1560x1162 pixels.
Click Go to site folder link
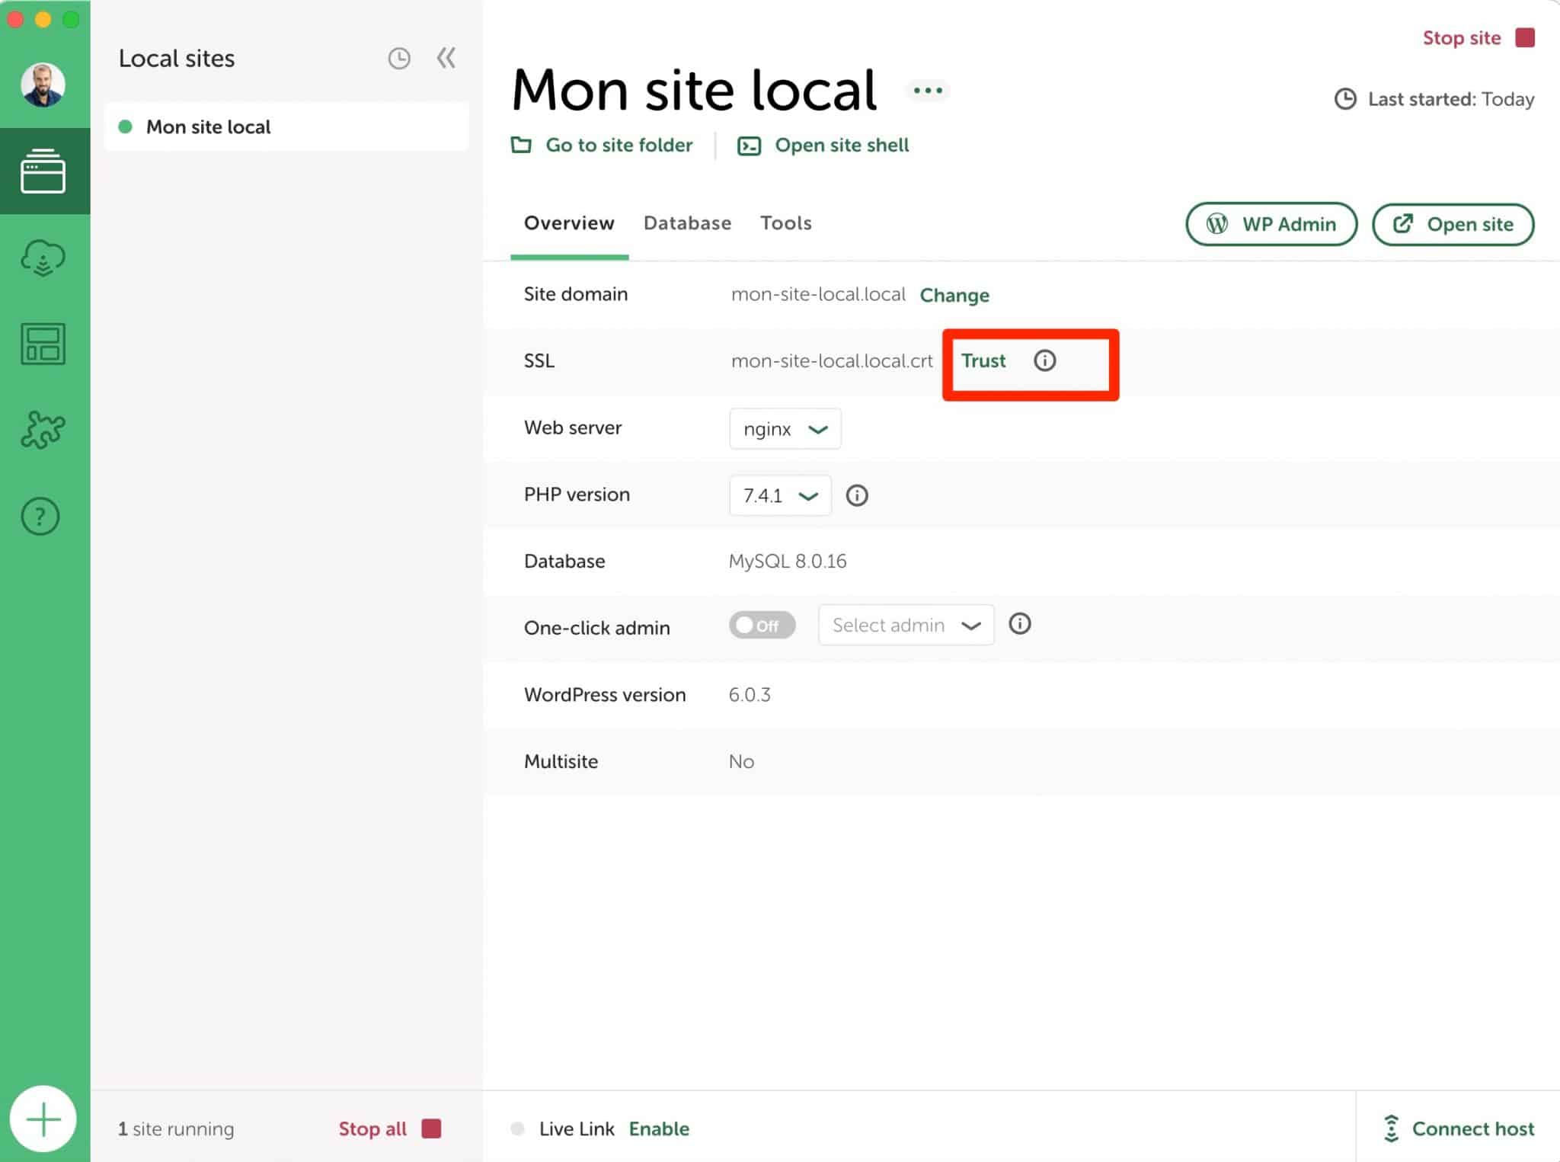(x=602, y=145)
